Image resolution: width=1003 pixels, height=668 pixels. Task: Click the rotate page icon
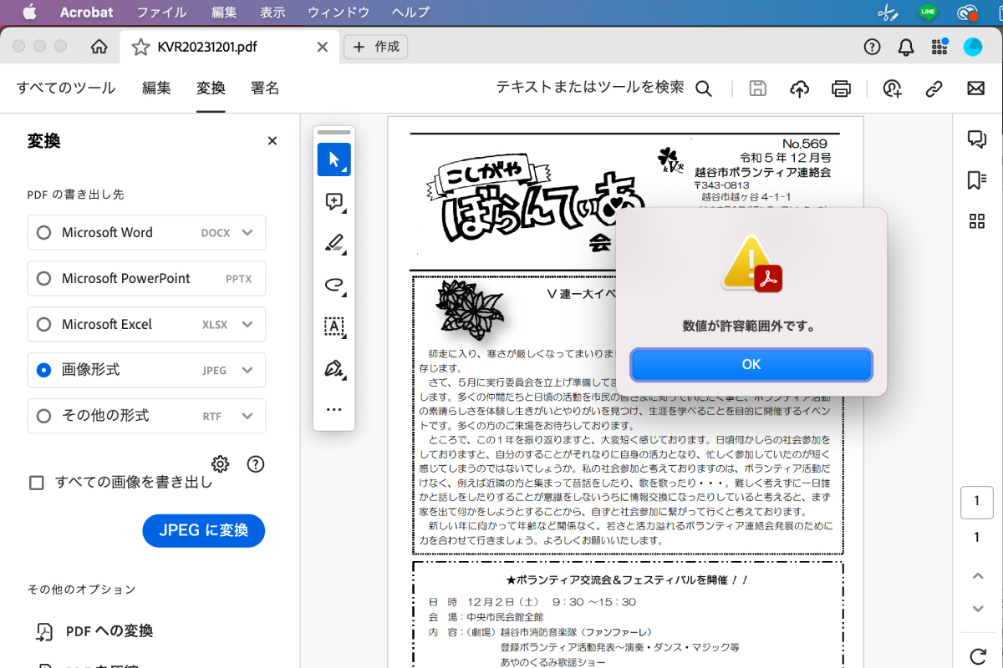[x=977, y=656]
